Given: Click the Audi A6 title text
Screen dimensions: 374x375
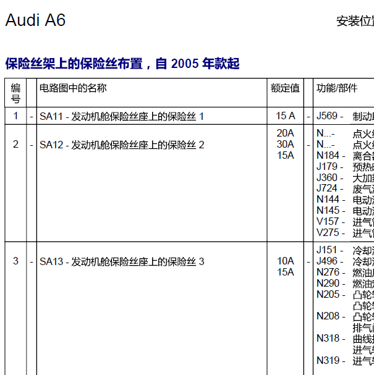Looking at the screenshot, I should 35,20.
